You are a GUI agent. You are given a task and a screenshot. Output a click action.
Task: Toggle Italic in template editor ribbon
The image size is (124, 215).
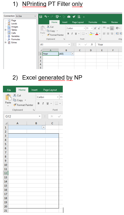coord(72,34)
